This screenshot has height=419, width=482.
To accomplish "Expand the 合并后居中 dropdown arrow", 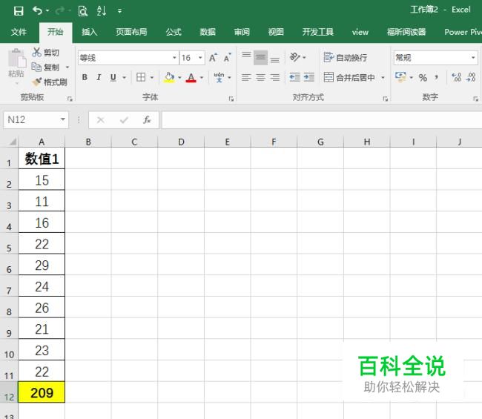I will coord(383,77).
